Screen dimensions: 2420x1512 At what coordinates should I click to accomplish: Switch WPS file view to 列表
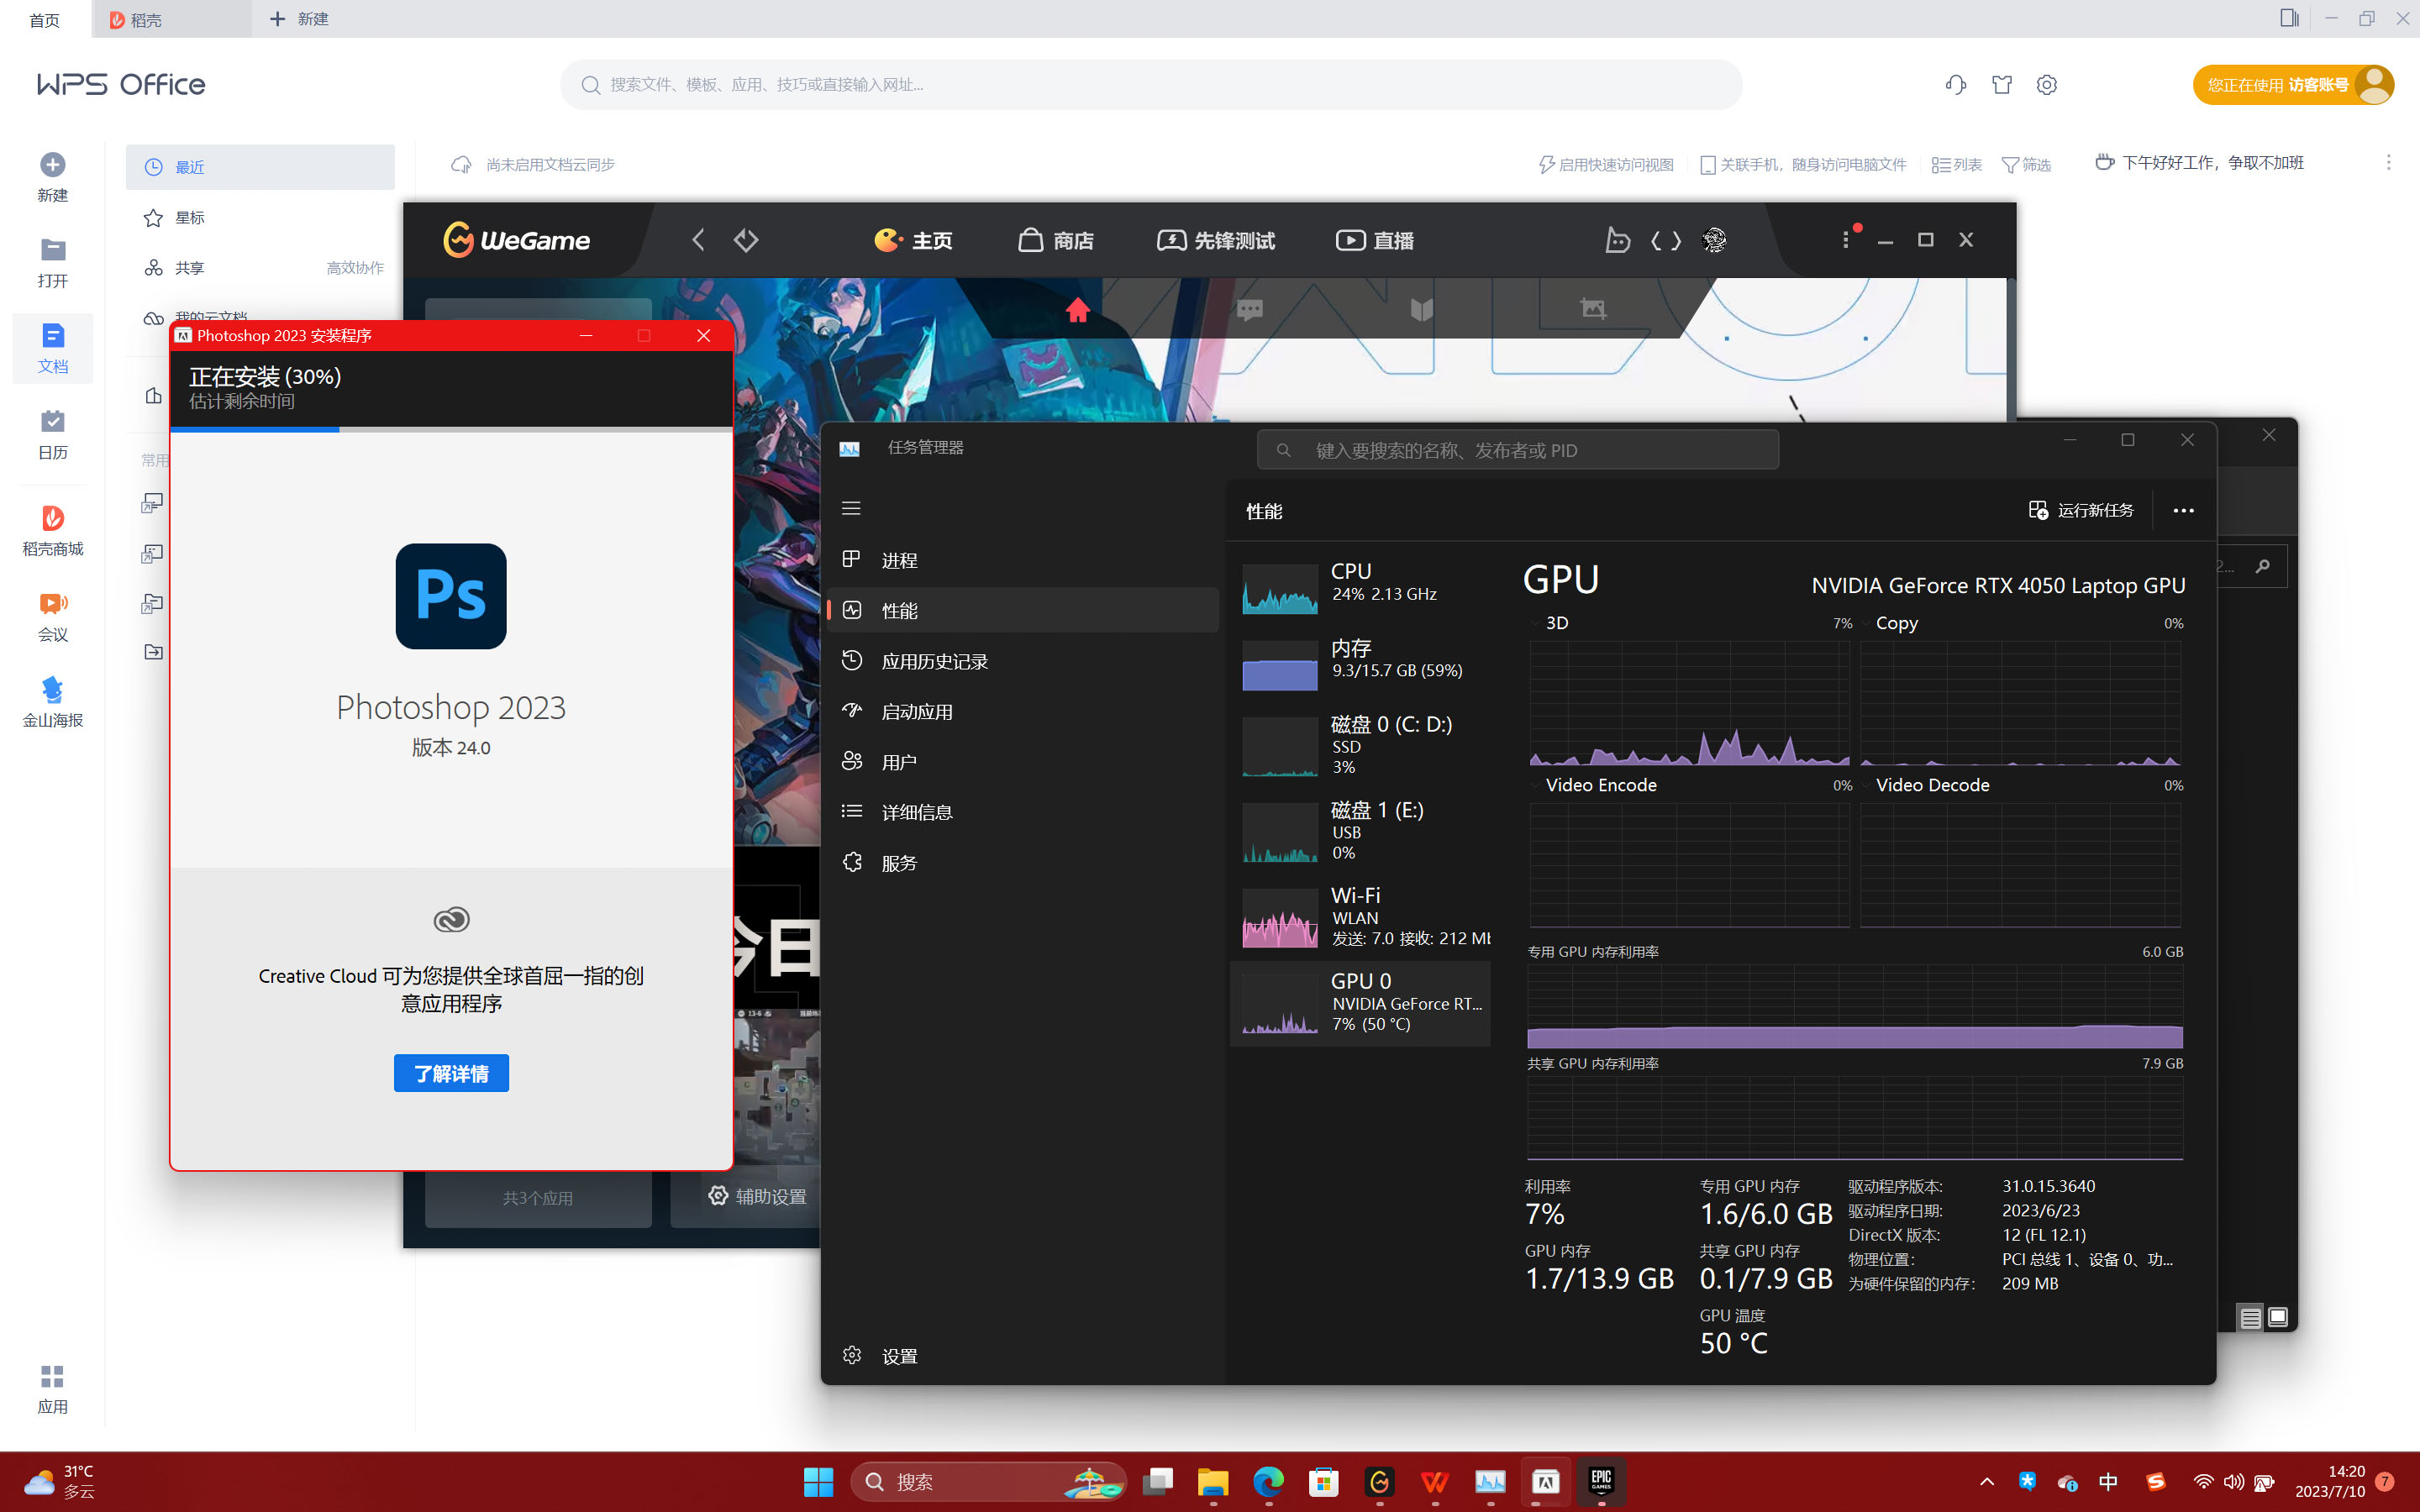[1957, 165]
